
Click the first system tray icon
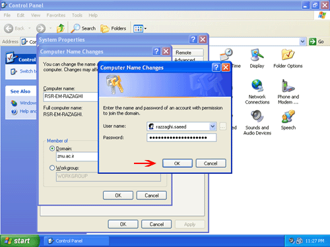pyautogui.click(x=292, y=241)
